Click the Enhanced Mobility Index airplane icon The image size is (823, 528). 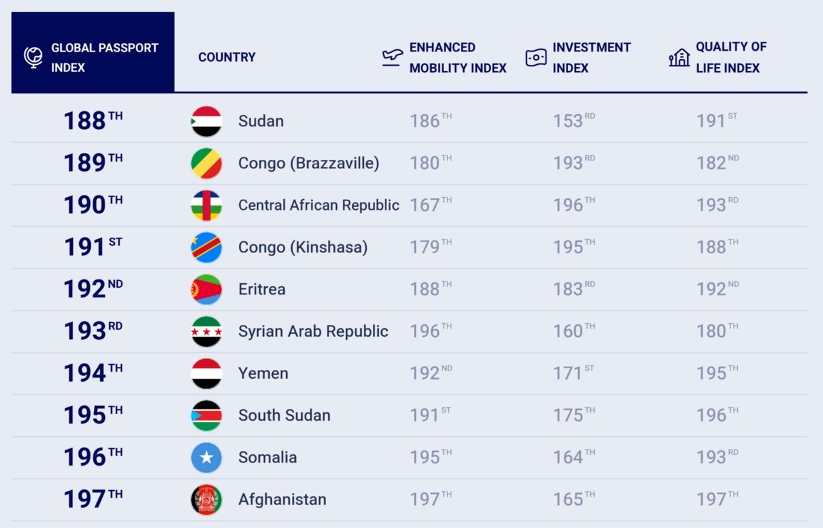pos(392,58)
